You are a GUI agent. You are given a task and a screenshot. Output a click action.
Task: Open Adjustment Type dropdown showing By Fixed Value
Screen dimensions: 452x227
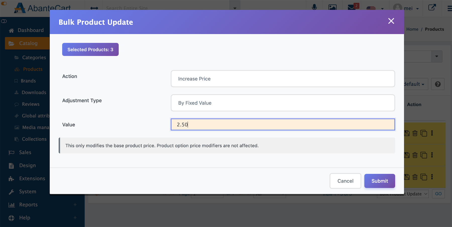click(x=282, y=103)
